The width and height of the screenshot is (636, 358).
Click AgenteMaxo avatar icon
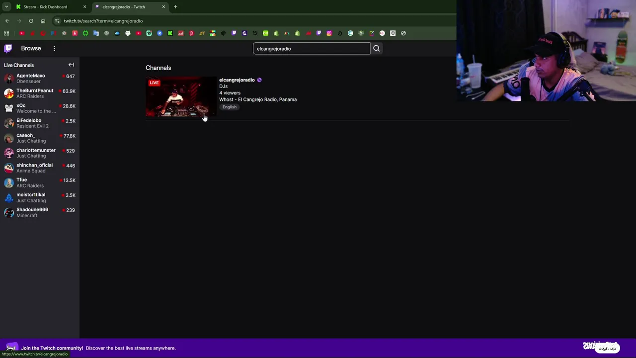[x=9, y=79]
